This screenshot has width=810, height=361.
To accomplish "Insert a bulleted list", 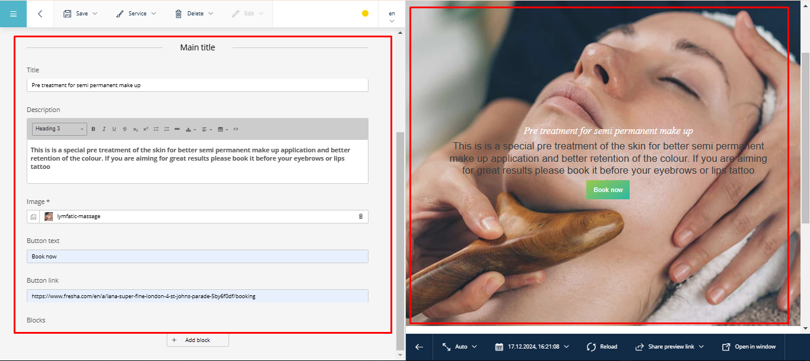I will [156, 129].
